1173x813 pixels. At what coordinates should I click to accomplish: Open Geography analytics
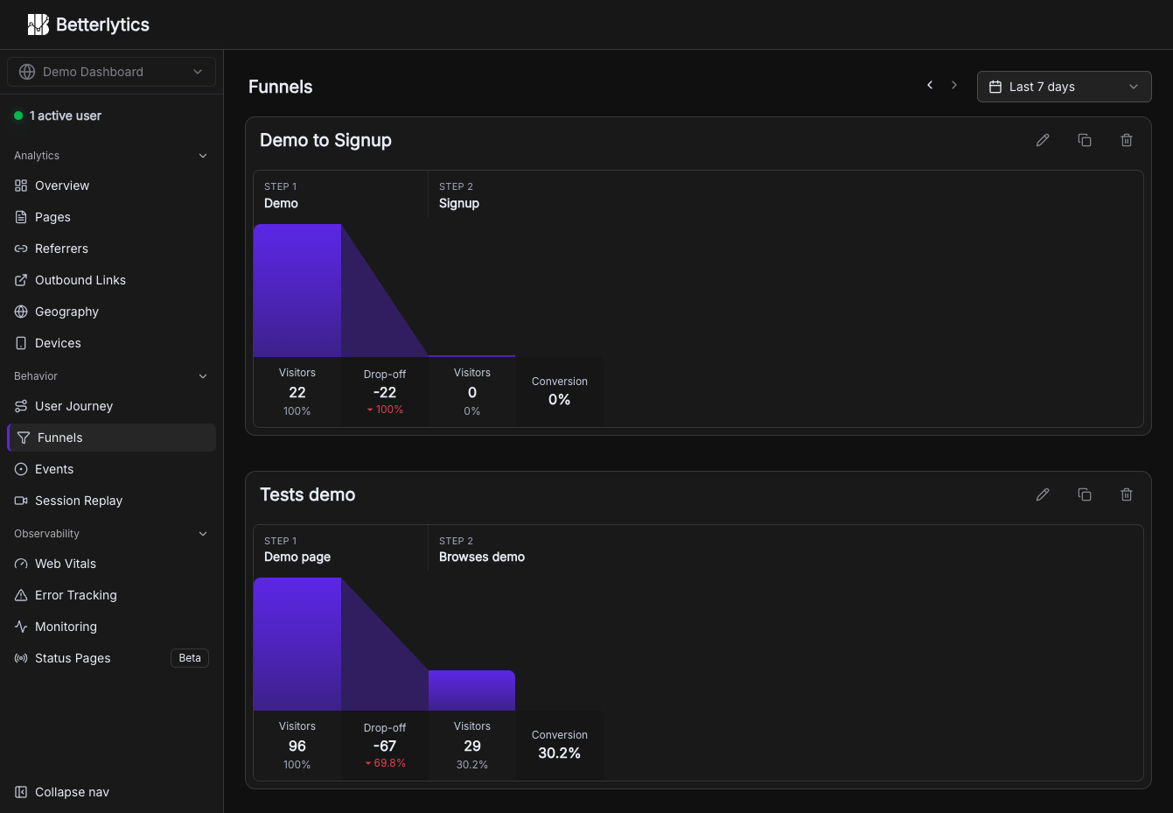[111, 312]
